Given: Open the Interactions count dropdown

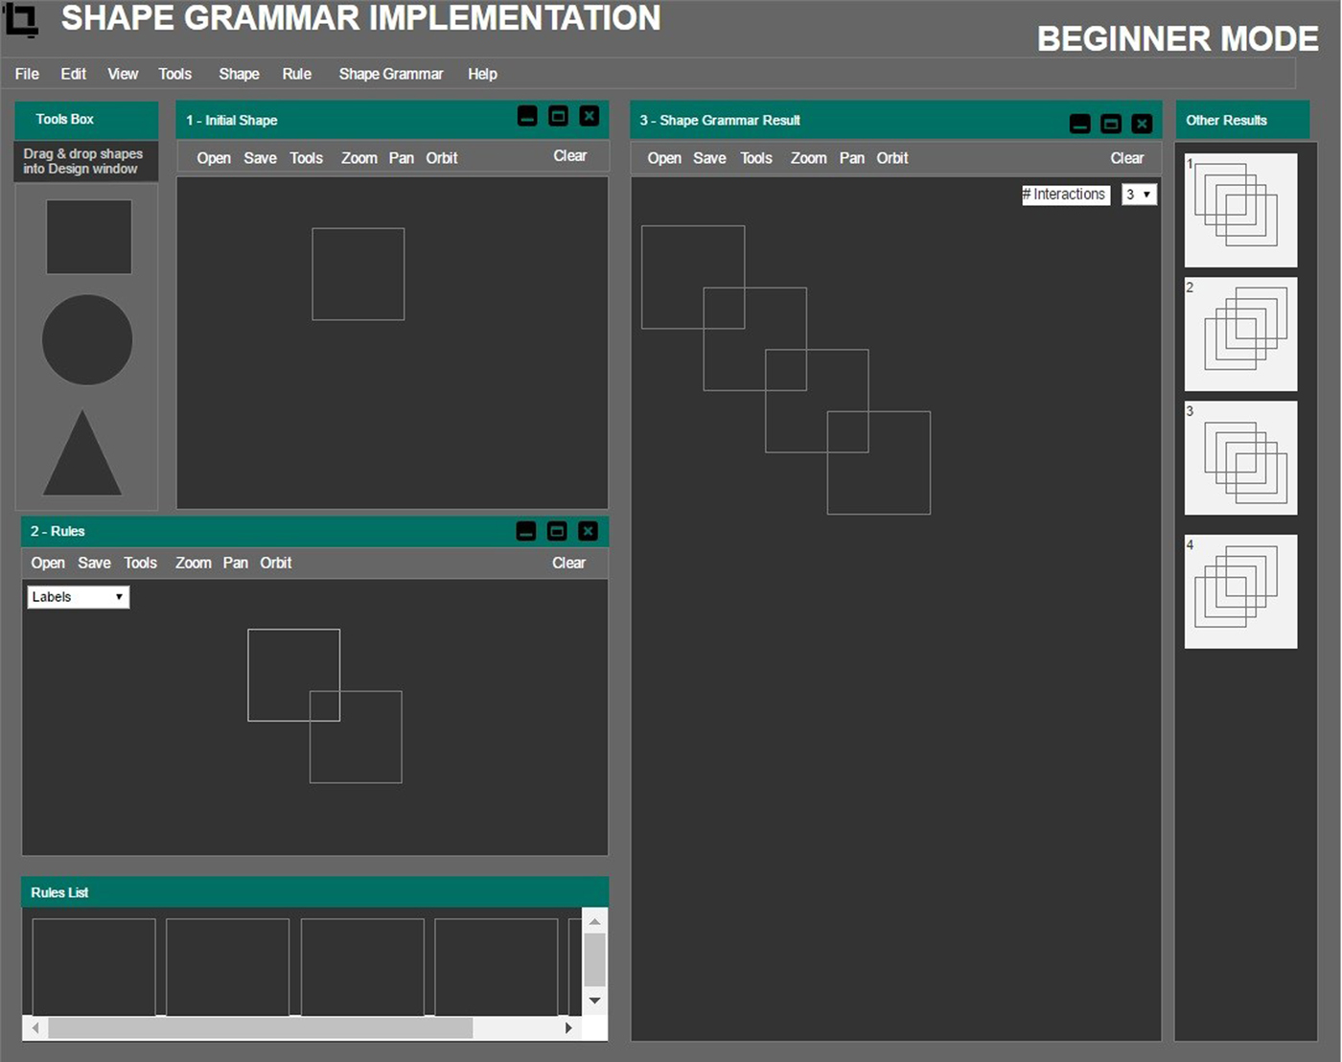Looking at the screenshot, I should click(1138, 194).
